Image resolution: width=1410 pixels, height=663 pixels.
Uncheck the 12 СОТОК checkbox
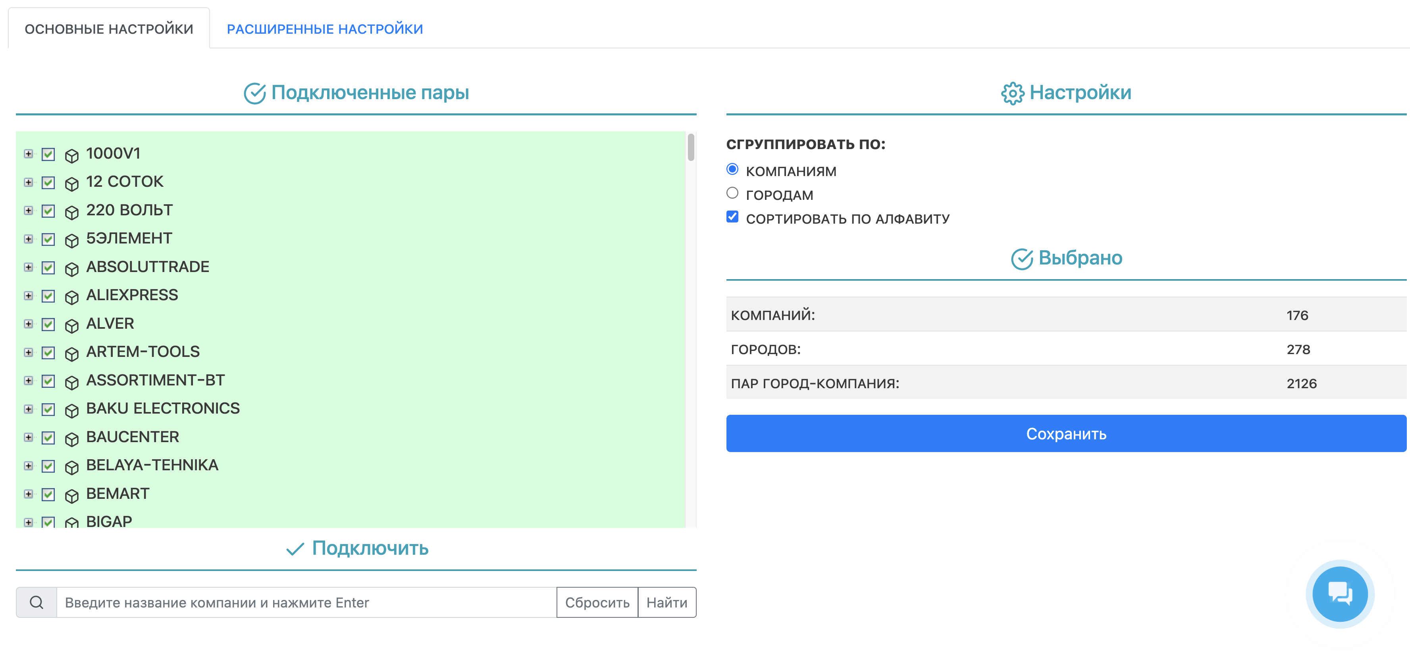coord(48,182)
